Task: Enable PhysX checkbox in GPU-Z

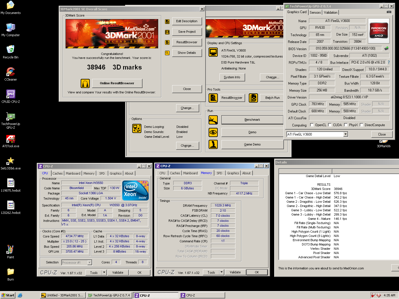Action: point(346,125)
